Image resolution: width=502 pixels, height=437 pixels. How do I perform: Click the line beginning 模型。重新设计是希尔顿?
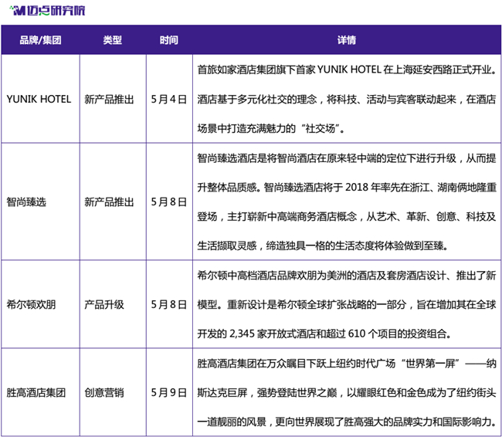click(347, 304)
